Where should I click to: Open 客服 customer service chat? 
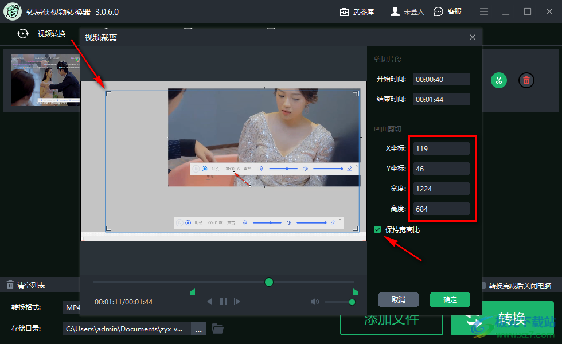tap(447, 12)
